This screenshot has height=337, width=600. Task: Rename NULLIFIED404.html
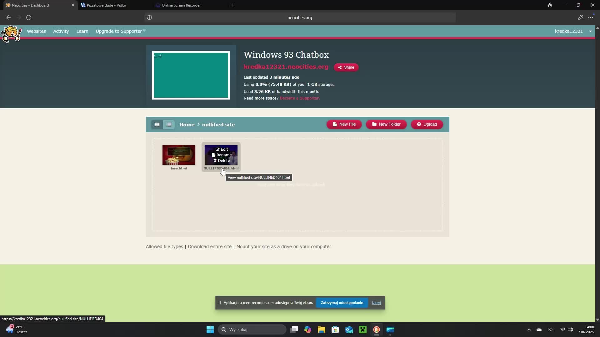[x=222, y=155]
